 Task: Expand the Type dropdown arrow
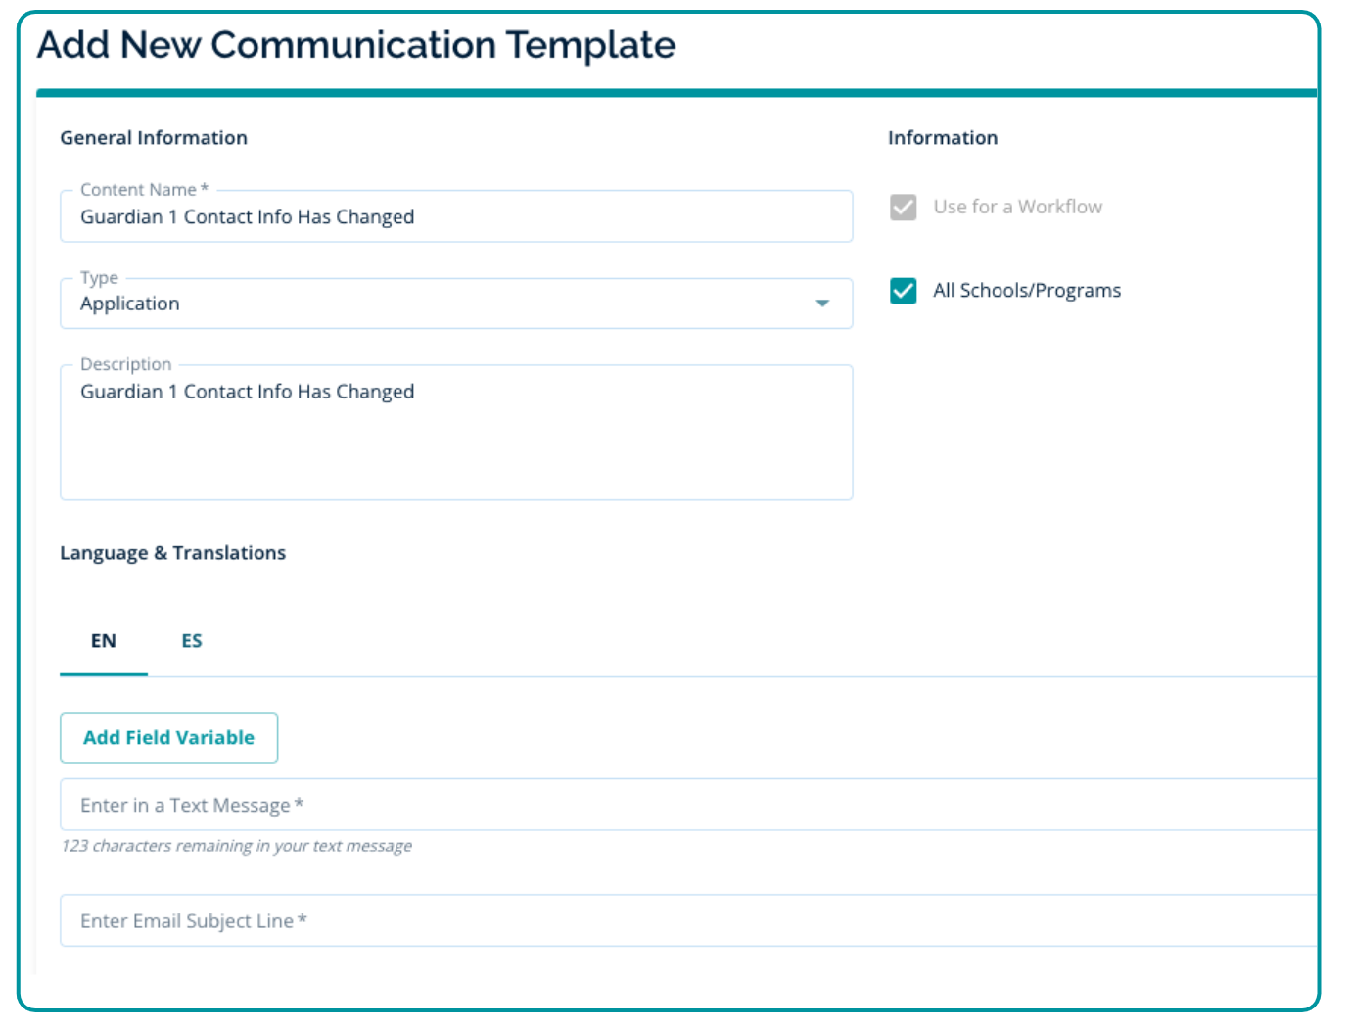[822, 304]
